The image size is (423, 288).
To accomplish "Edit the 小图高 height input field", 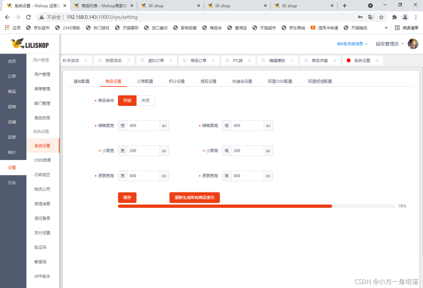I will (248, 151).
